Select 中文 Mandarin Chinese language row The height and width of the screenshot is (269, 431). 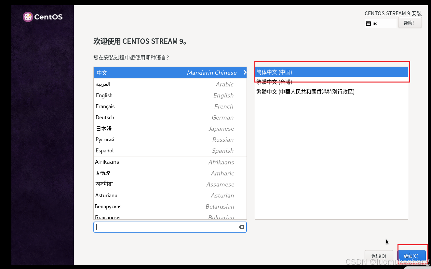[170, 72]
